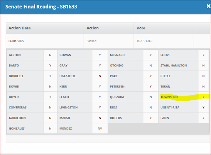Click the LEACH name cell
This screenshot has height=155, width=211.
(x=75, y=97)
